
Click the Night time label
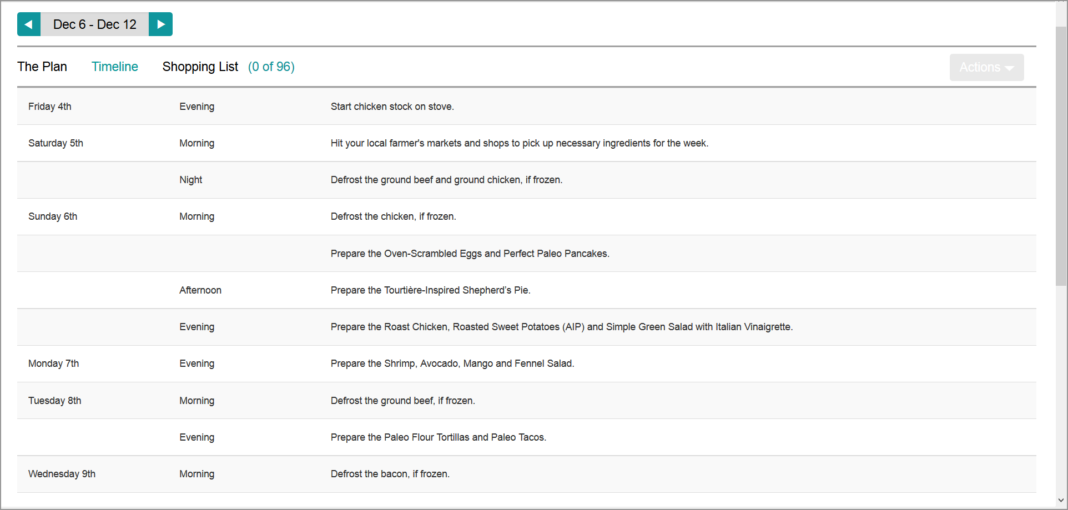pos(191,180)
